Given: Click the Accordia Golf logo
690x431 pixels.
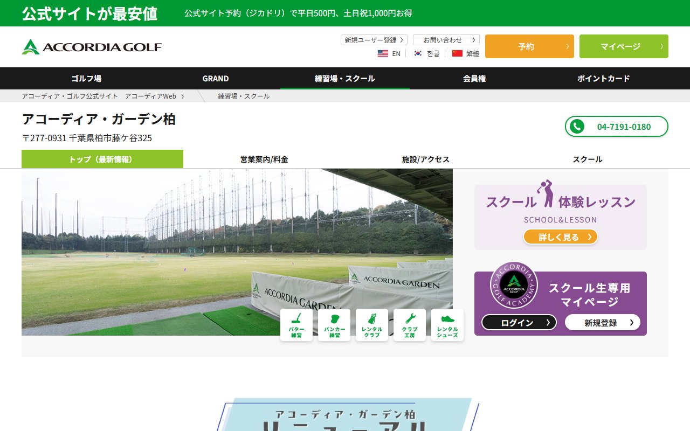Looking at the screenshot, I should pyautogui.click(x=92, y=47).
